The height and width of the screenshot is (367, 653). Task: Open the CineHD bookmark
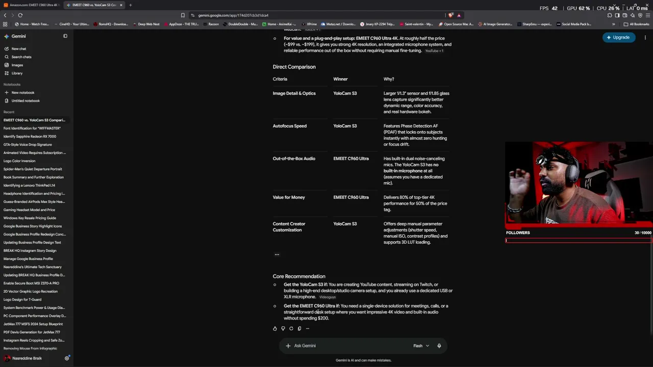[71, 24]
